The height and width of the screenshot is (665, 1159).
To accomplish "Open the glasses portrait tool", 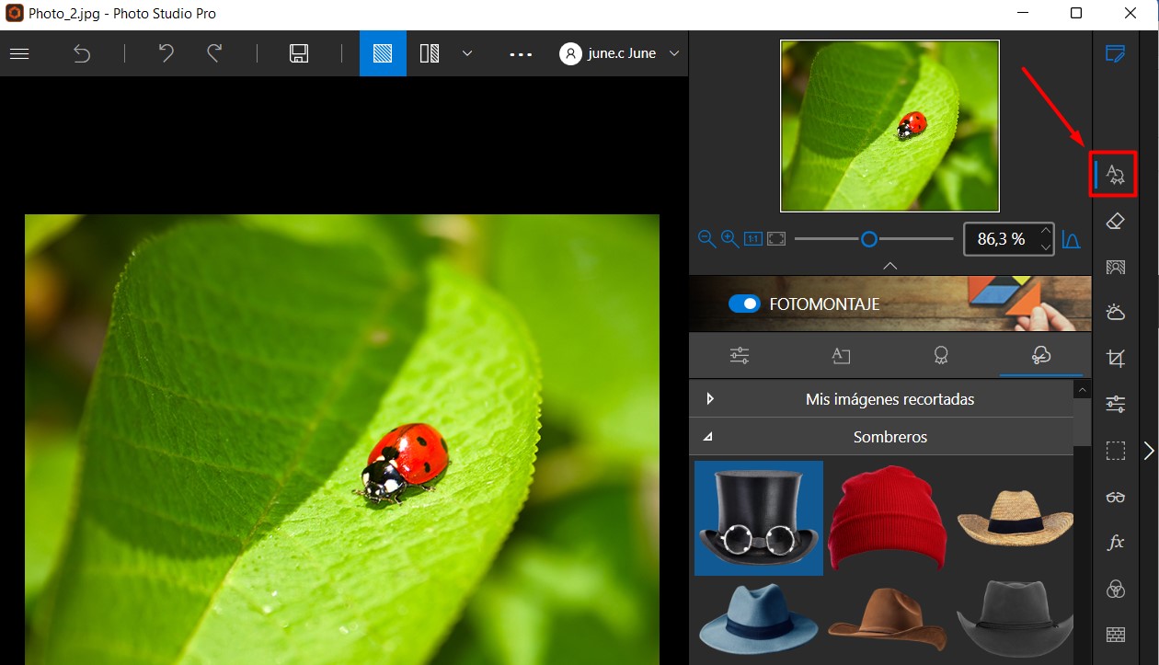I will 1115,497.
